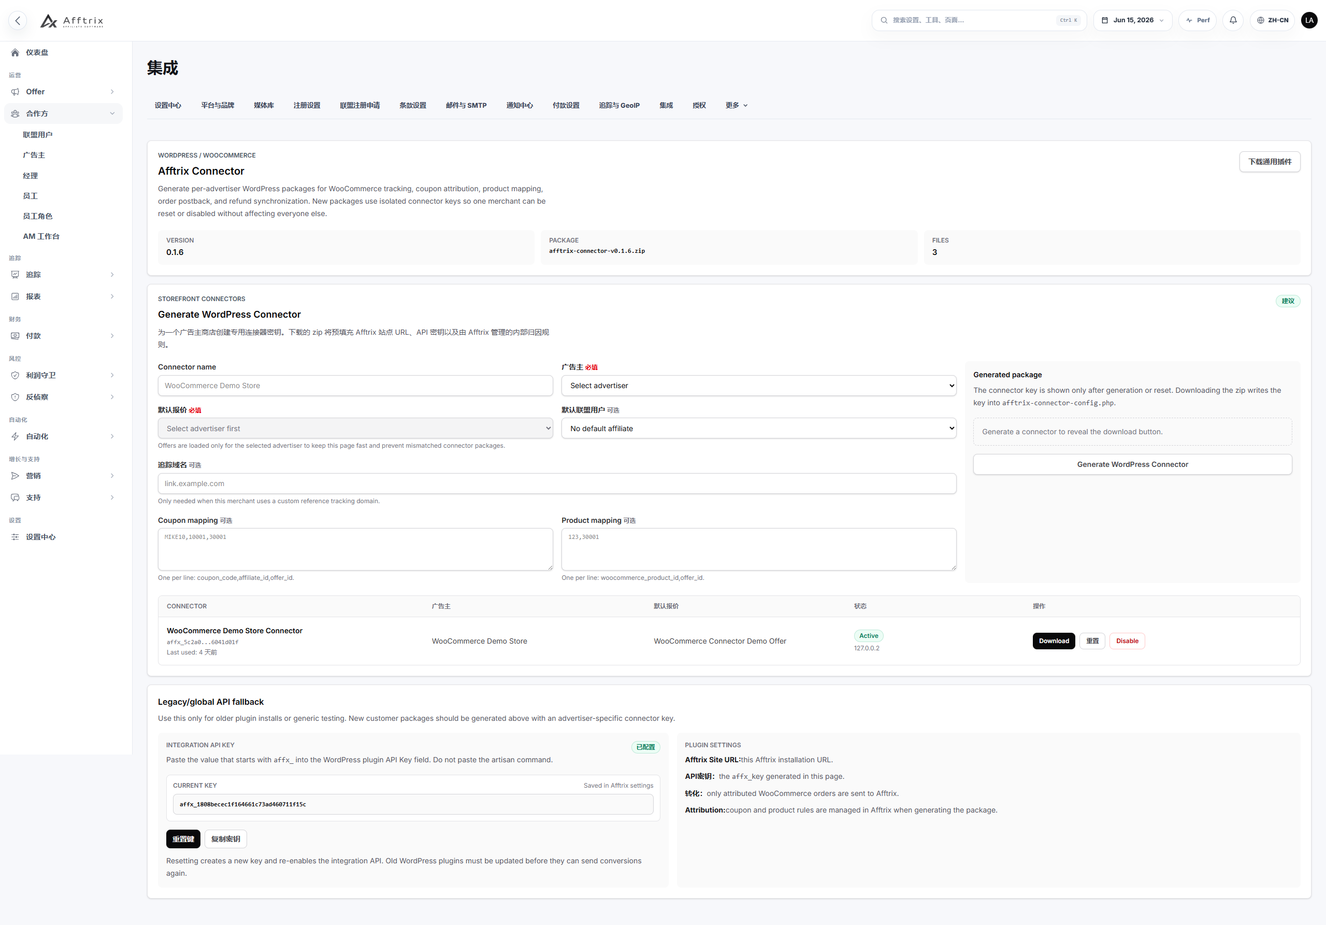1326x925 pixels.
Task: Open the 默认报价 Select advertiser first dropdown
Action: pos(355,429)
